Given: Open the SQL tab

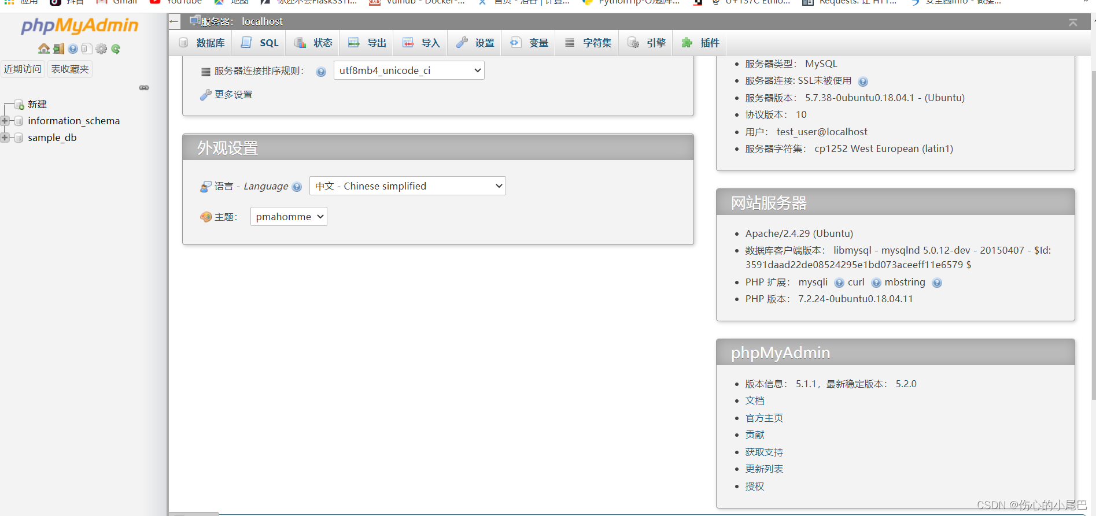Looking at the screenshot, I should (x=260, y=43).
